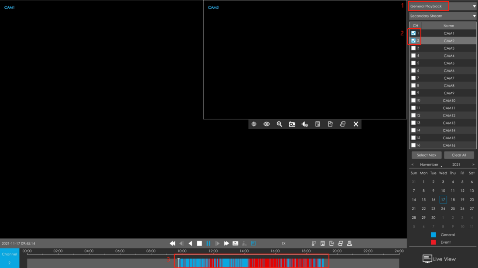Click the blue General legend swatch
This screenshot has width=478, height=268.
point(433,235)
